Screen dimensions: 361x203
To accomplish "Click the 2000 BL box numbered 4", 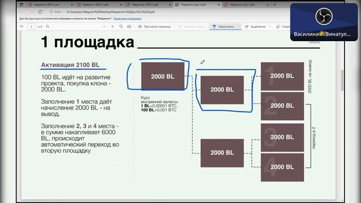I will click(x=282, y=167).
